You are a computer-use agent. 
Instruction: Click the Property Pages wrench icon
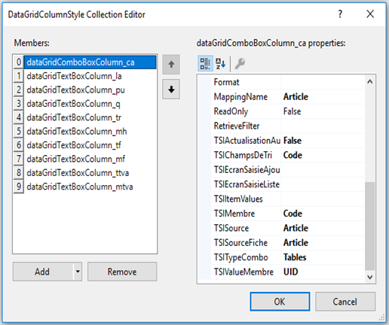[240, 63]
